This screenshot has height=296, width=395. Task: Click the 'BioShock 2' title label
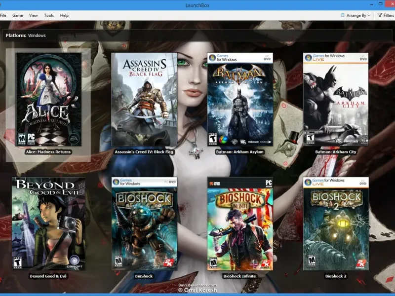[x=336, y=276]
